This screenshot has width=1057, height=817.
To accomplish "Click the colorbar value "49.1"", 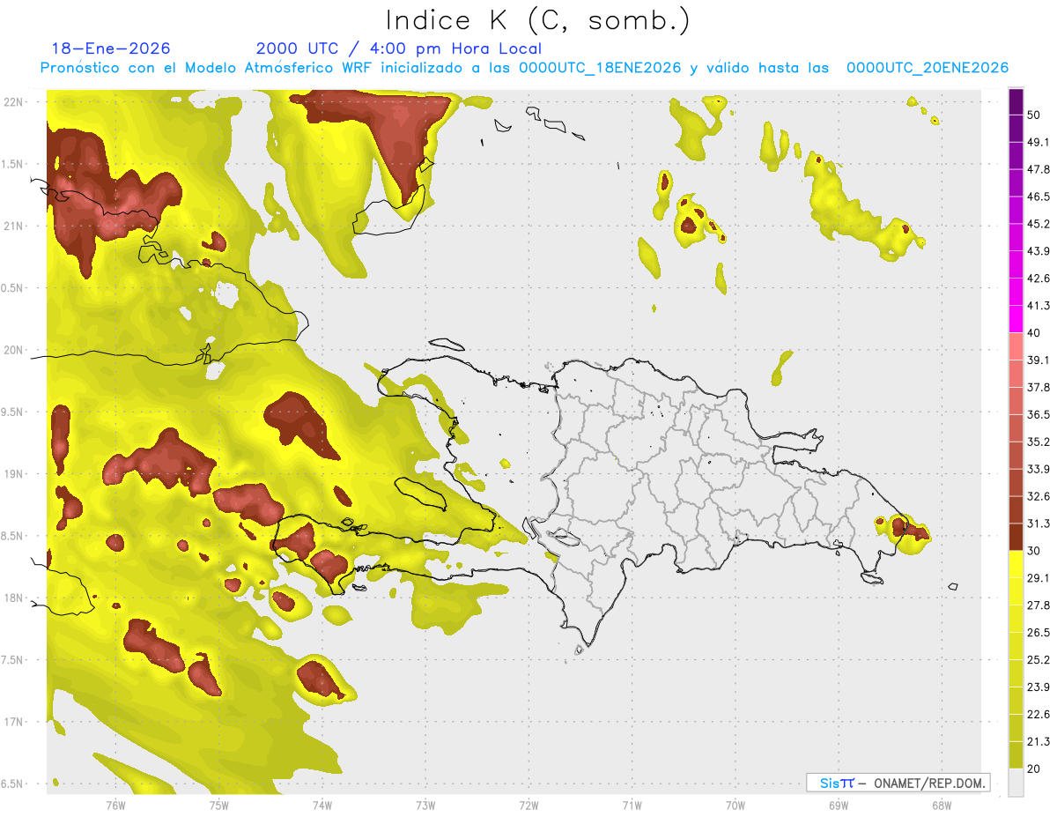I will pos(1039,142).
